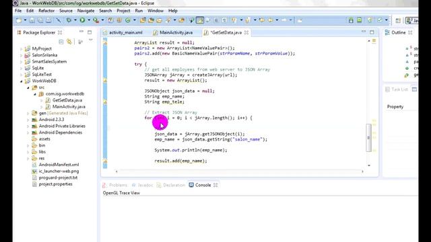Click the Android SDK Manager icon
The width and height of the screenshot is (431, 242).
(x=351, y=20)
